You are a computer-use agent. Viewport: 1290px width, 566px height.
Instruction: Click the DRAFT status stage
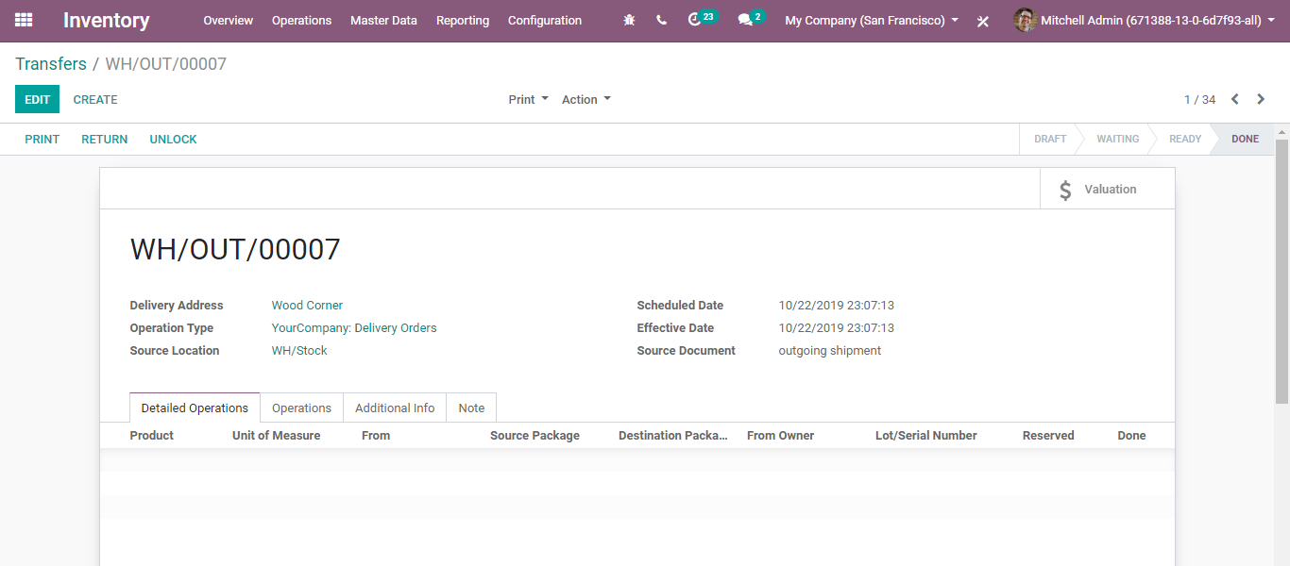pyautogui.click(x=1050, y=139)
